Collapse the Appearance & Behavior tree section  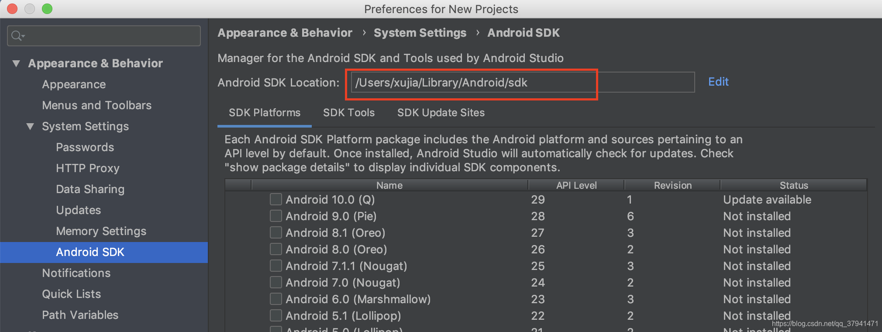17,63
